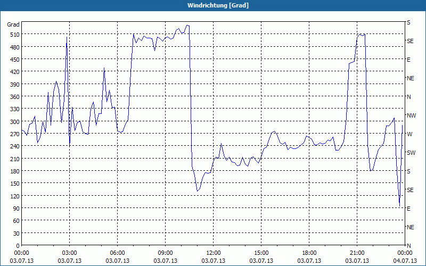Select the 330 degree axis label
The image size is (426, 266).
(15, 109)
